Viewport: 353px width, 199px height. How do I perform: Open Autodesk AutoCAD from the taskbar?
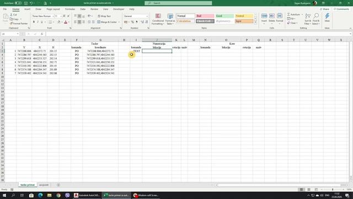tap(87, 195)
